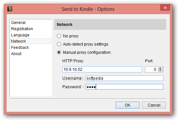Select the Network section in sidebar

tap(31, 41)
